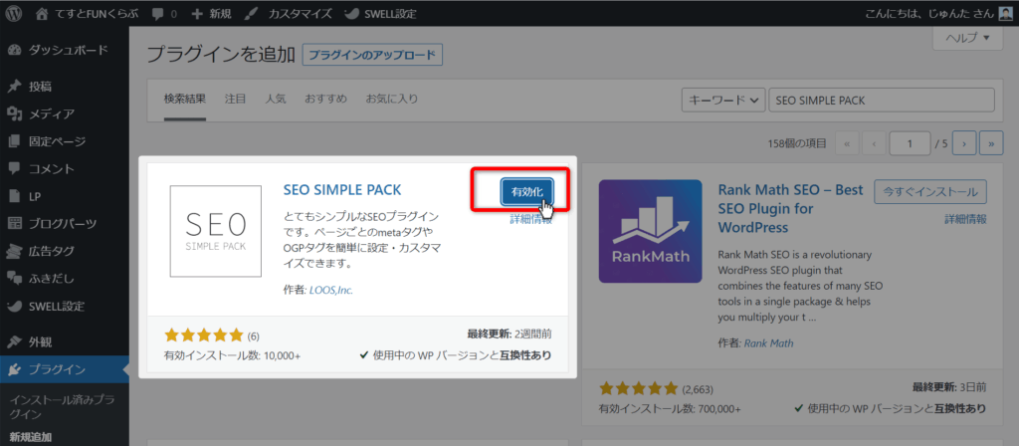Click the 固定ページ pages icon
This screenshot has width=1019, height=446.
14,141
